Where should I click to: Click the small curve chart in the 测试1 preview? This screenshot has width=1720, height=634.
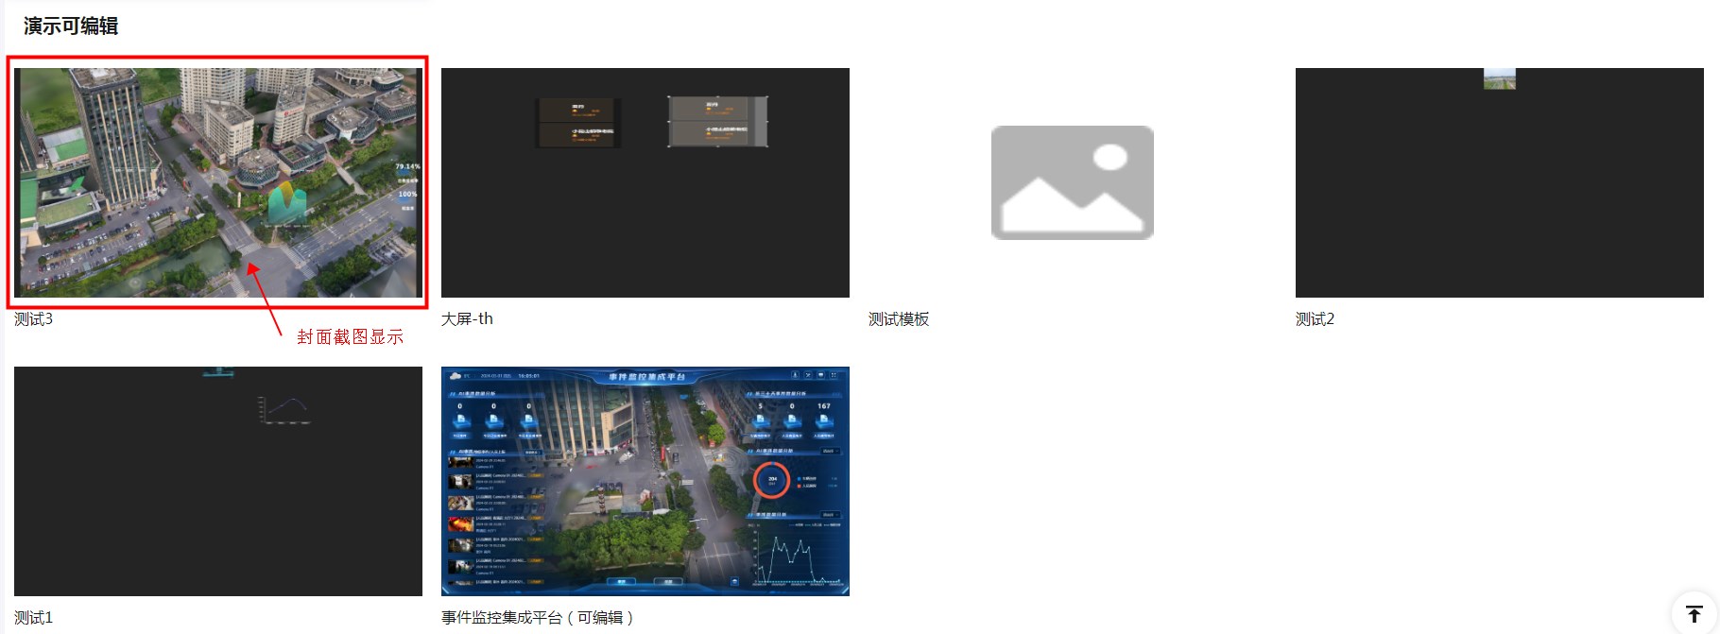pos(284,409)
